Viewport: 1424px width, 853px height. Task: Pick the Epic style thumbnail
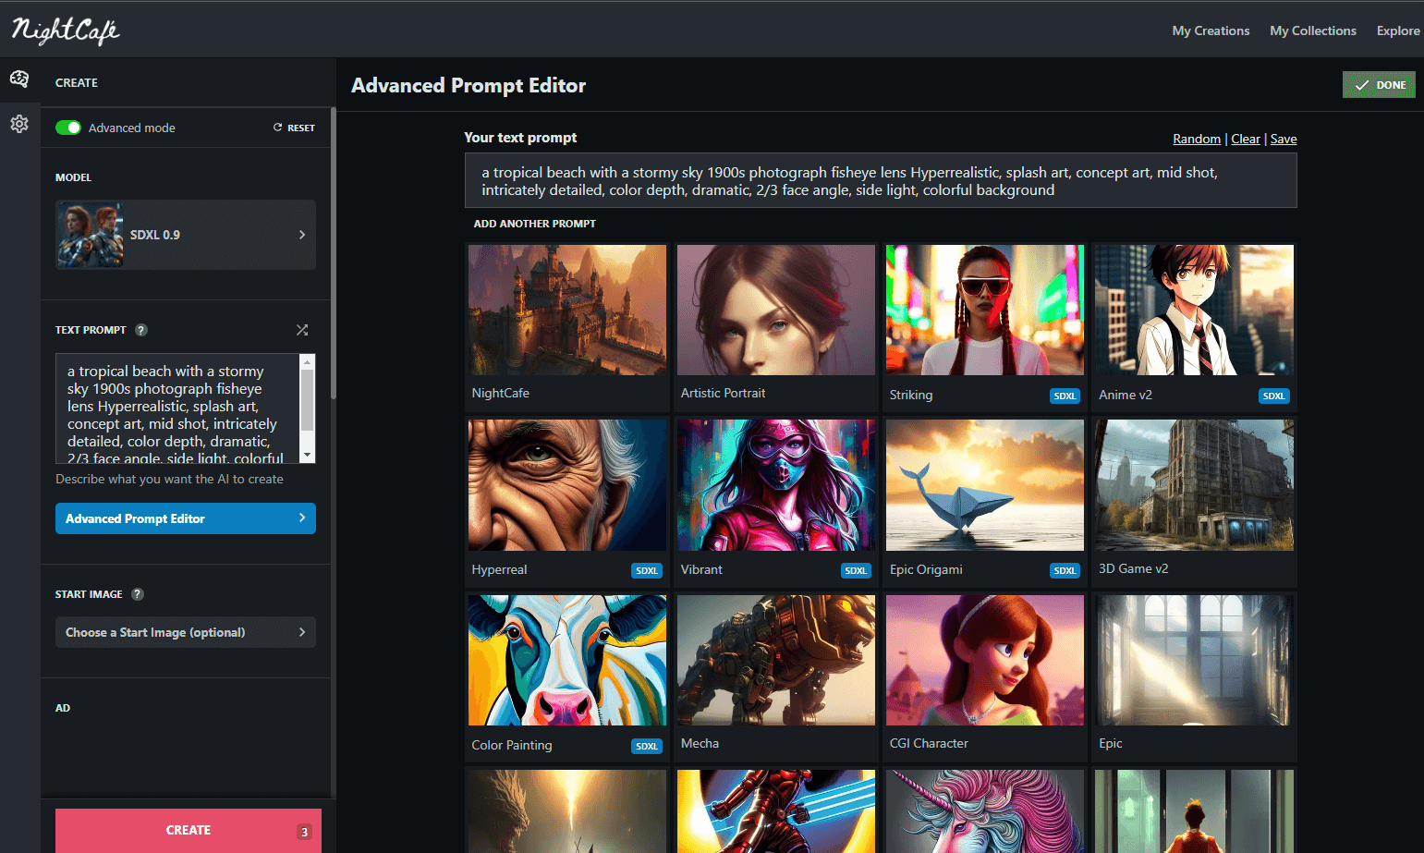point(1194,660)
